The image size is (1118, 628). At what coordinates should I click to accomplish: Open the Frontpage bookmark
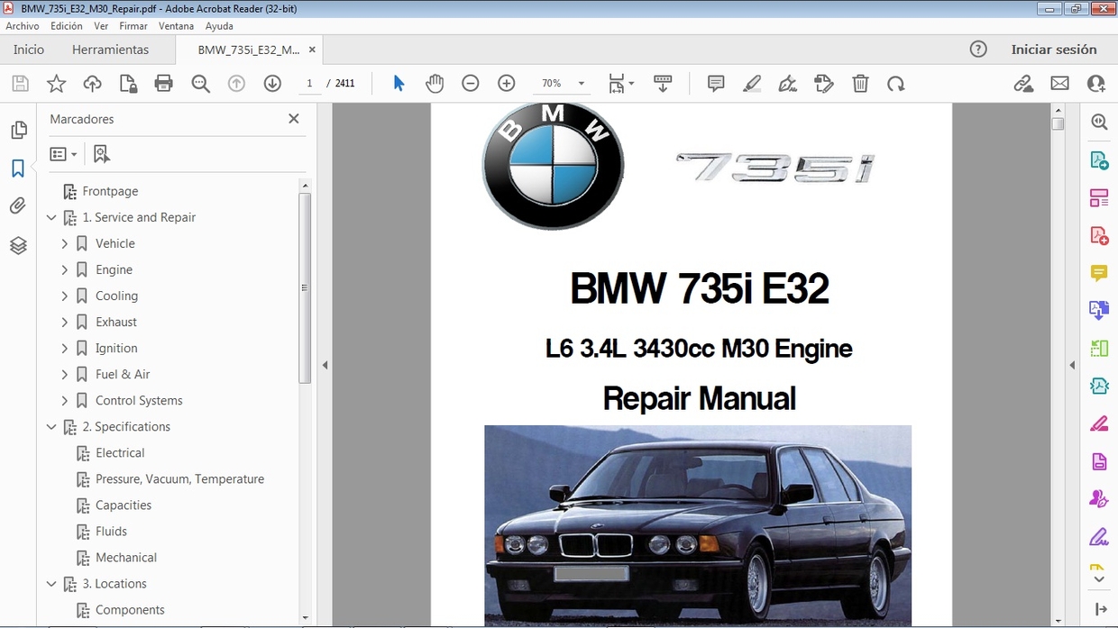coord(110,192)
